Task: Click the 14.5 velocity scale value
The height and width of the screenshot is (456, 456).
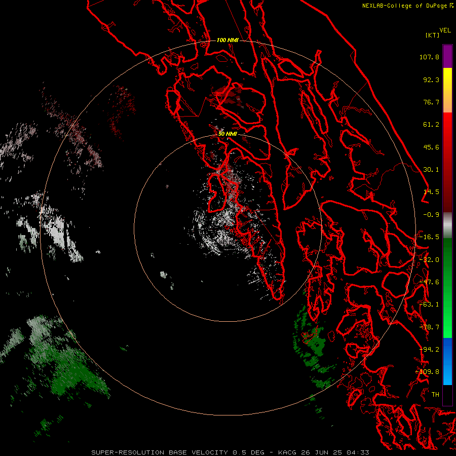Action: point(431,192)
